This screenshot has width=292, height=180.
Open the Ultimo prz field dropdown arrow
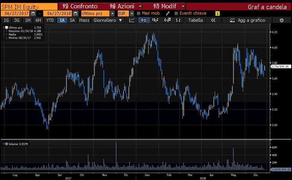point(112,13)
